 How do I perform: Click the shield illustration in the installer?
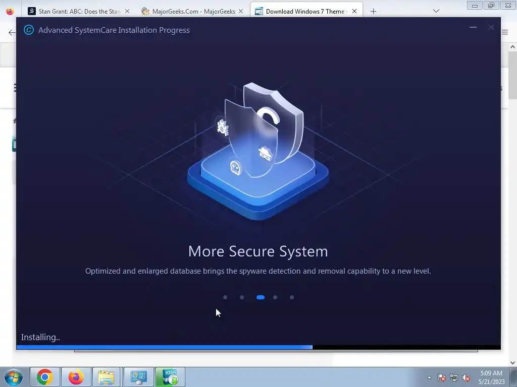tap(258, 151)
